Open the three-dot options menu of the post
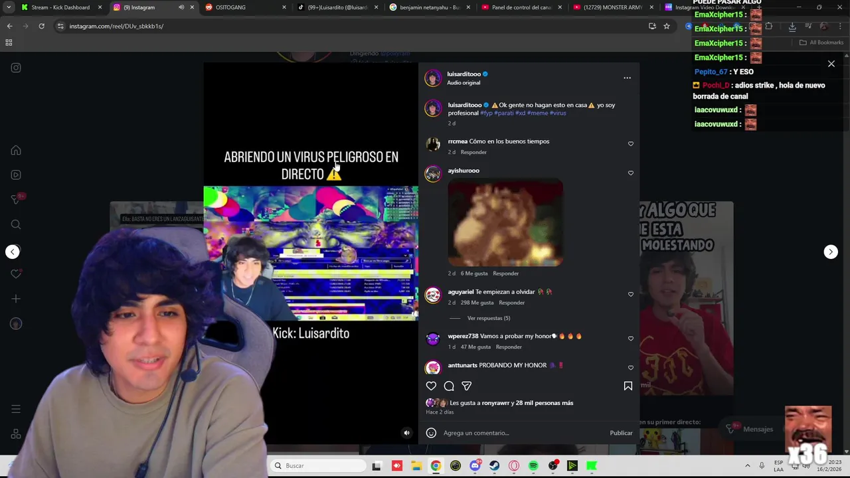The height and width of the screenshot is (478, 850). (x=627, y=78)
